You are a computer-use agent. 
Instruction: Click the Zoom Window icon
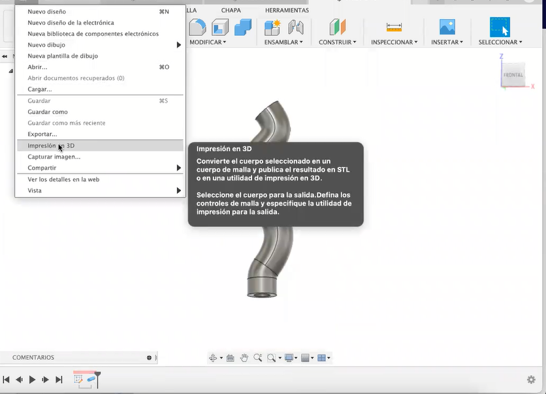click(271, 357)
